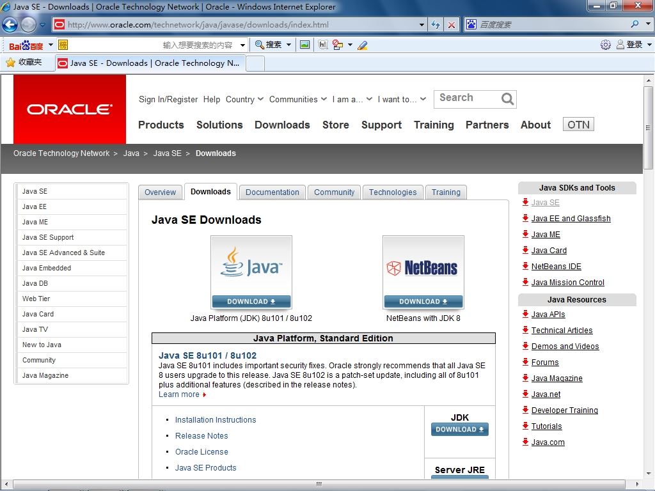Click the Baidu toolbar search (搜索) button
Image resolution: width=655 pixels, height=491 pixels.
pyautogui.click(x=268, y=45)
